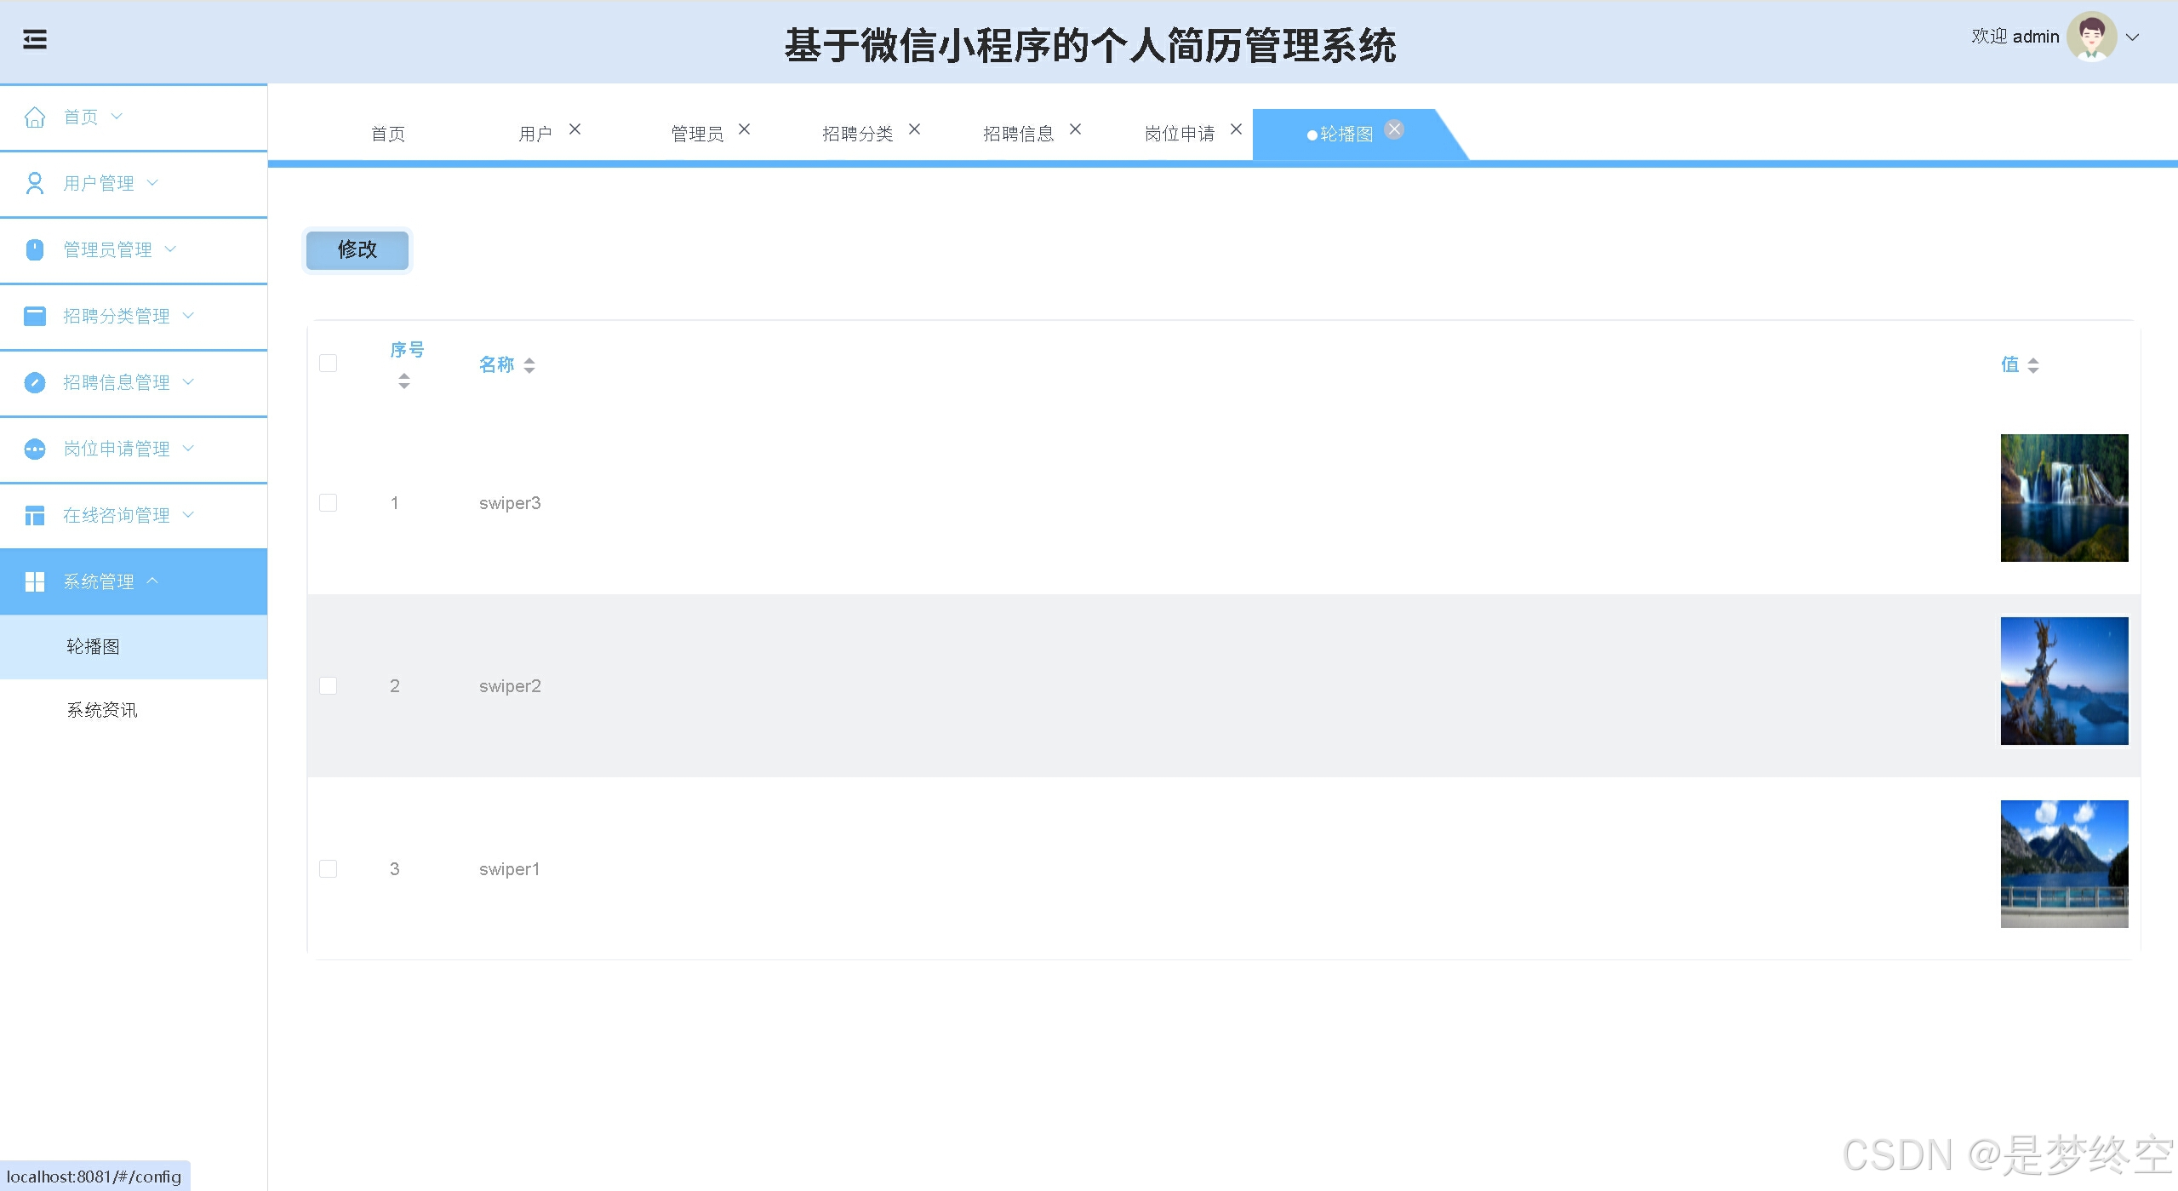Click the sidebar collapse hamburger icon

(x=34, y=39)
